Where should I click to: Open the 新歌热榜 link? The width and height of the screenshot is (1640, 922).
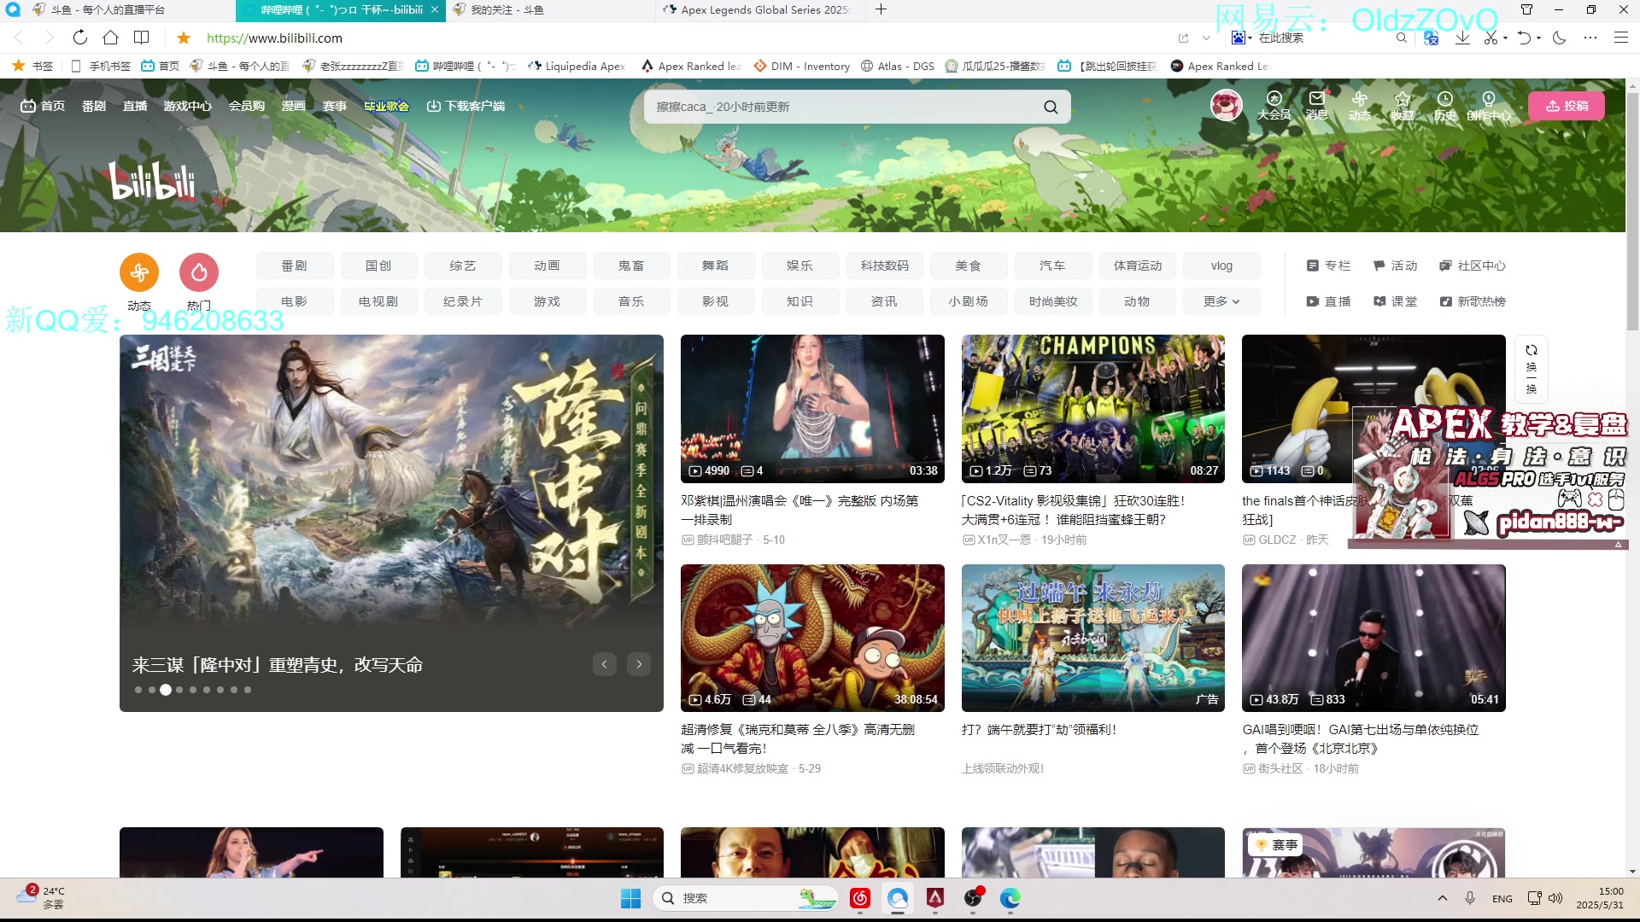[1473, 301]
